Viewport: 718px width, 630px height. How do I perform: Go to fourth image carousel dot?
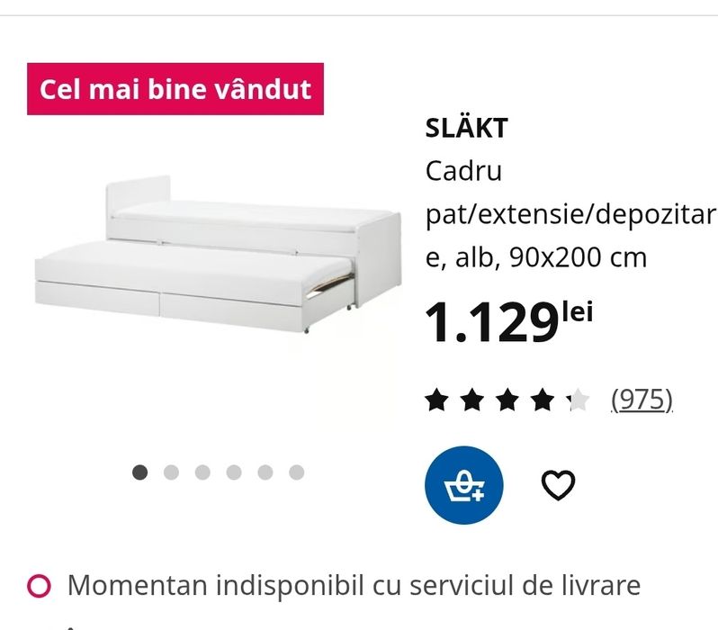[234, 472]
